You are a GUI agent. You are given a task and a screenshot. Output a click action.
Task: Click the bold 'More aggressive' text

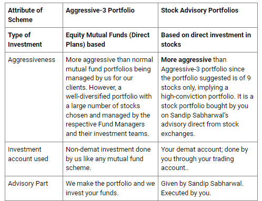(x=186, y=60)
